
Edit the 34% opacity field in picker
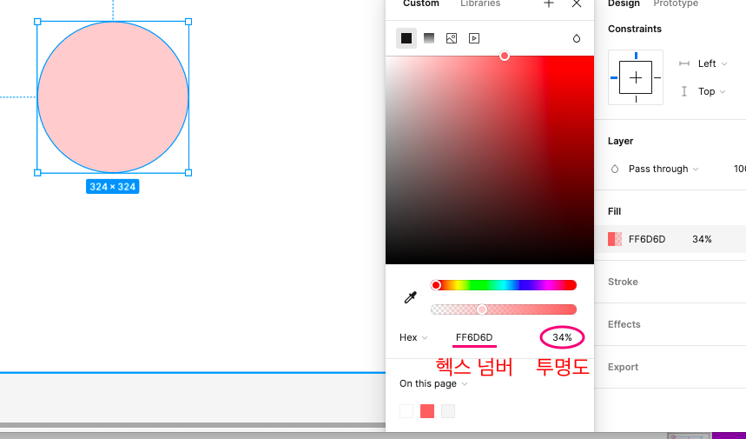(562, 337)
